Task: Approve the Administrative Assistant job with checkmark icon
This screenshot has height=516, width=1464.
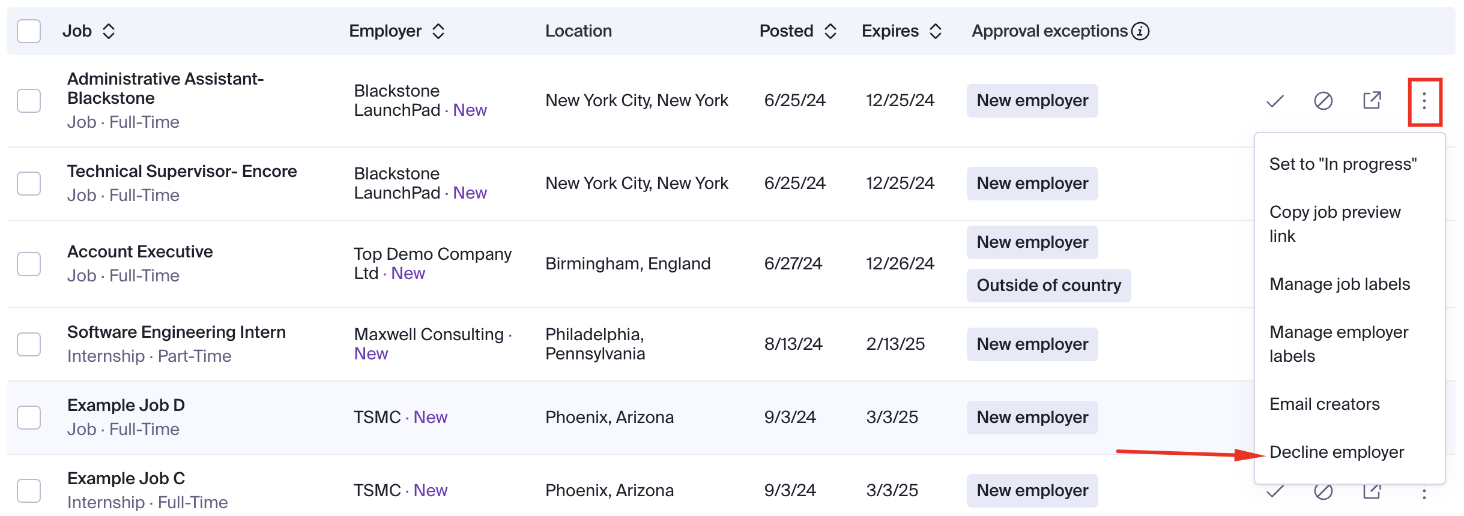Action: pyautogui.click(x=1275, y=101)
